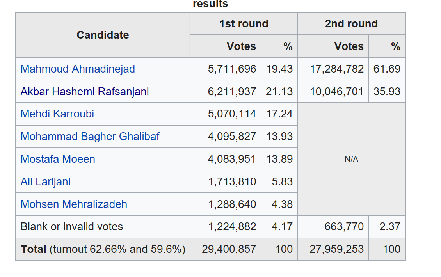Open Mohammad Bagher Ghalibaf article link
This screenshot has width=441, height=277.
tap(90, 137)
